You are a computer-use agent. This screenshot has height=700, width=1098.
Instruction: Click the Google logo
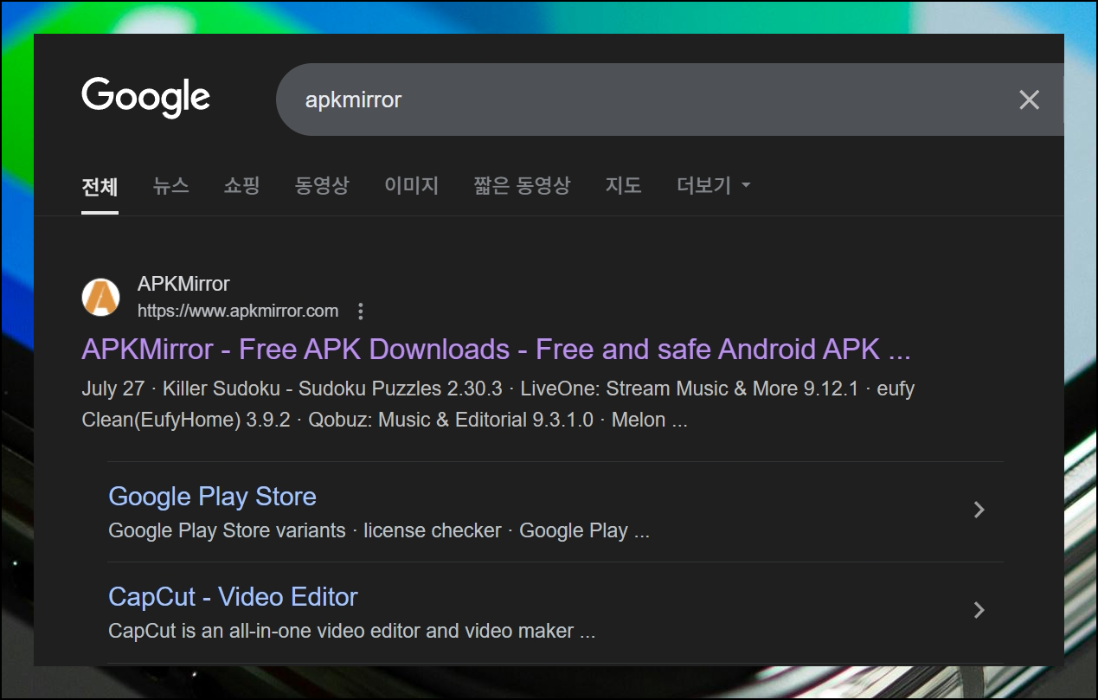click(145, 99)
